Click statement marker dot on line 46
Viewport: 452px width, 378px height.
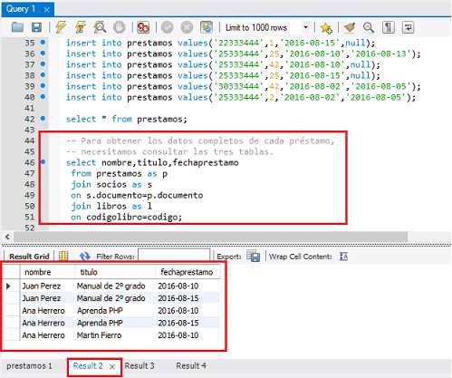click(43, 162)
